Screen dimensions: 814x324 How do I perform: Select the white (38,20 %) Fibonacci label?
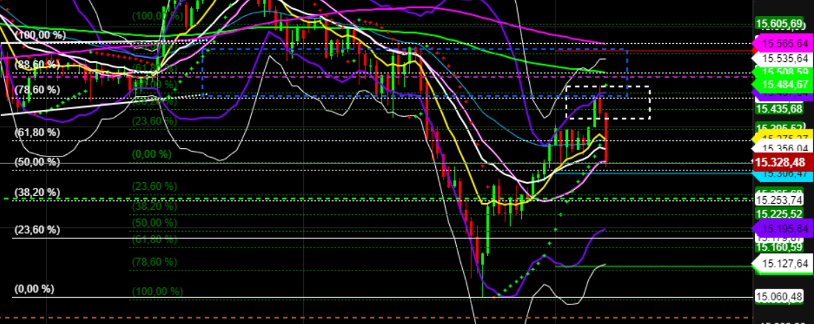[x=38, y=192]
